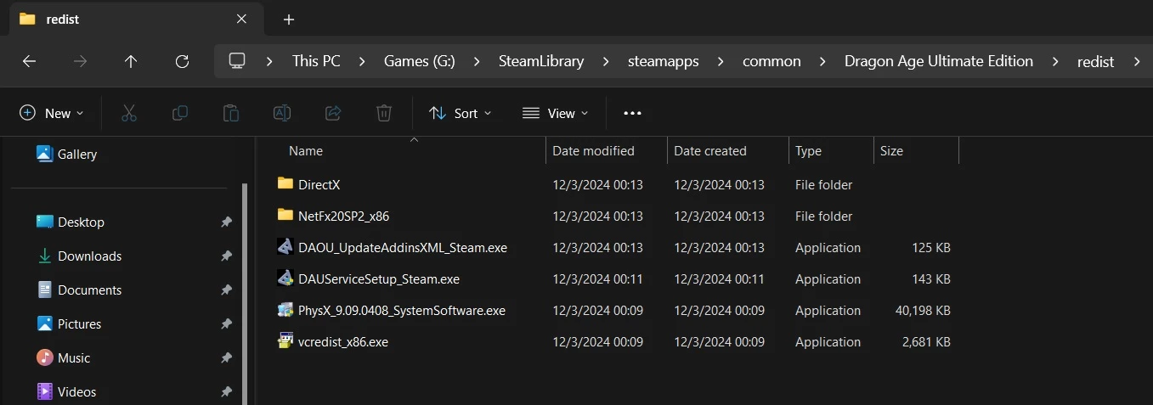Image resolution: width=1153 pixels, height=405 pixels.
Task: Refresh the redist folder view
Action: tap(182, 61)
